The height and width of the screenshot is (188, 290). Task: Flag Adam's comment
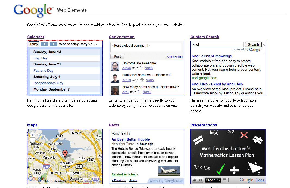pyautogui.click(x=141, y=68)
